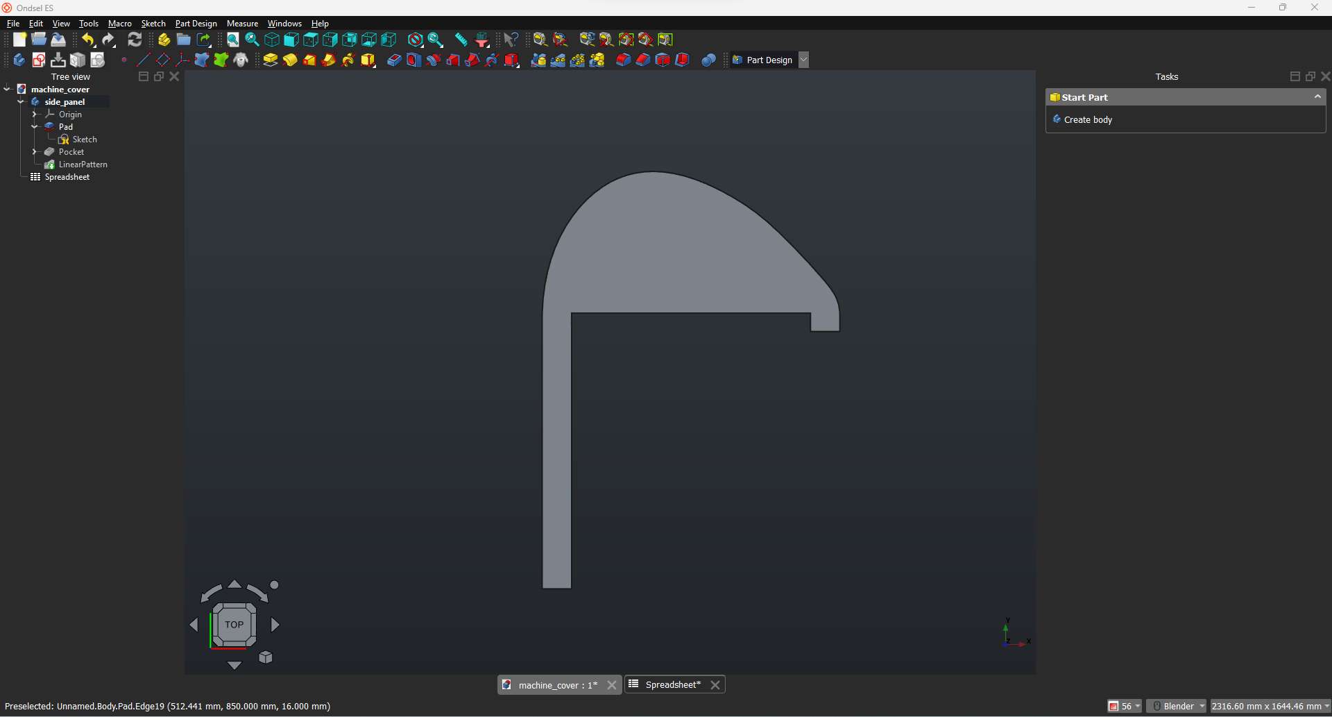Open the navigation cube mini-cube menu
Viewport: 1332px width, 717px height.
[x=266, y=657]
